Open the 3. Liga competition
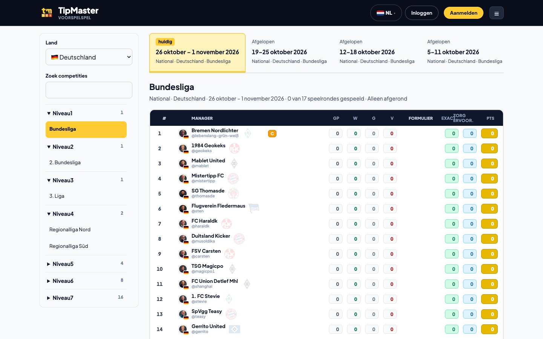This screenshot has width=543, height=339. click(x=86, y=196)
